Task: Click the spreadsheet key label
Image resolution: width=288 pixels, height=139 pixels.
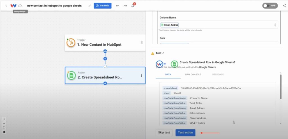Action: [170, 88]
